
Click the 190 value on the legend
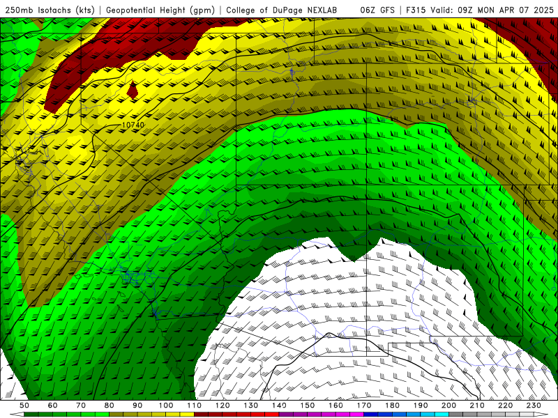[x=421, y=405]
